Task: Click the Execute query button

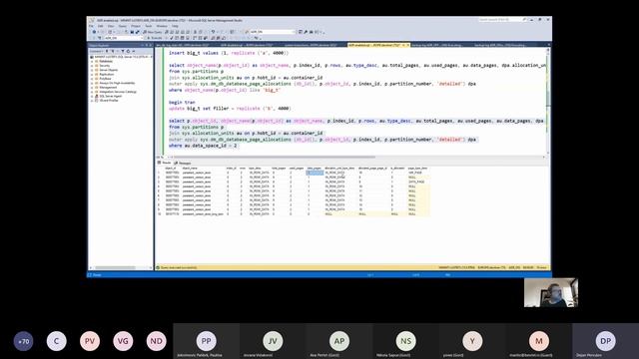Action: pyautogui.click(x=155, y=38)
